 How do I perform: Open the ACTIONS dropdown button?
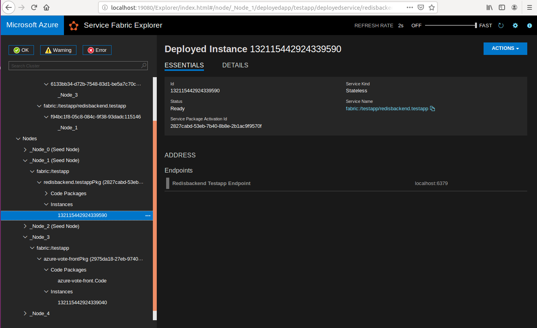coord(505,48)
